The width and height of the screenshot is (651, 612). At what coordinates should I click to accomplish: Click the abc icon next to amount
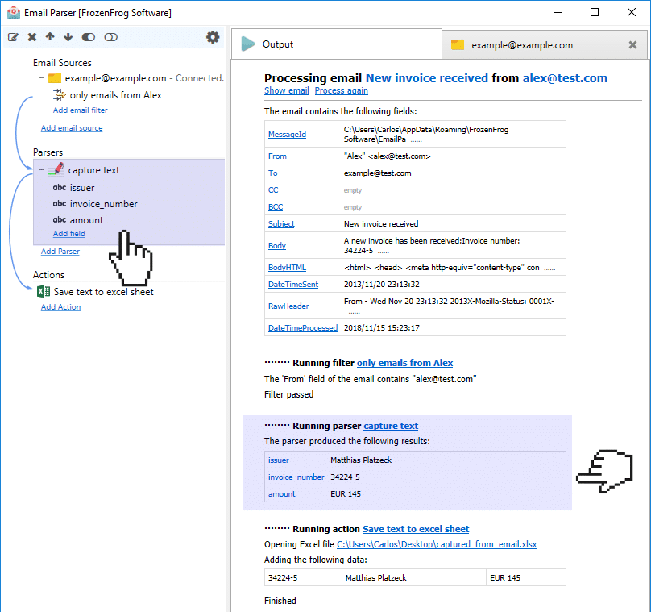(x=60, y=220)
